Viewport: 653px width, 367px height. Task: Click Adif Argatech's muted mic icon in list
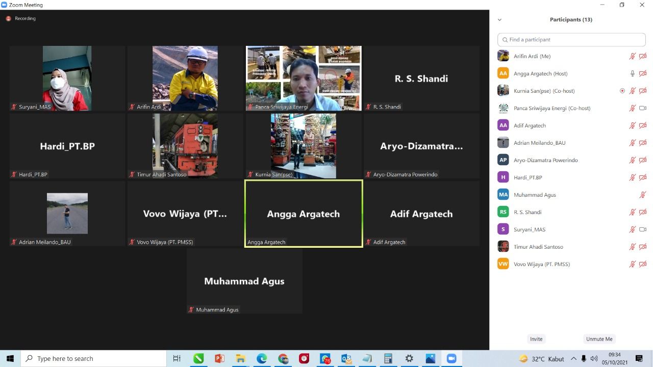pyautogui.click(x=633, y=125)
